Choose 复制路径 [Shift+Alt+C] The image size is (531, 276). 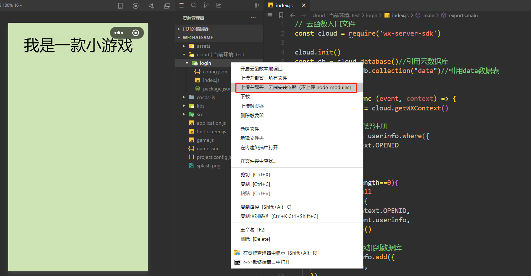(297, 207)
